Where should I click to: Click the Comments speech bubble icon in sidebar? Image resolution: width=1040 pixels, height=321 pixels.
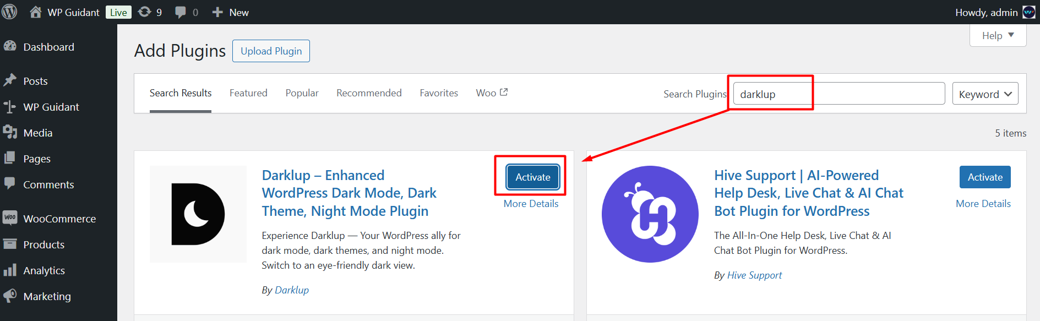tap(10, 183)
